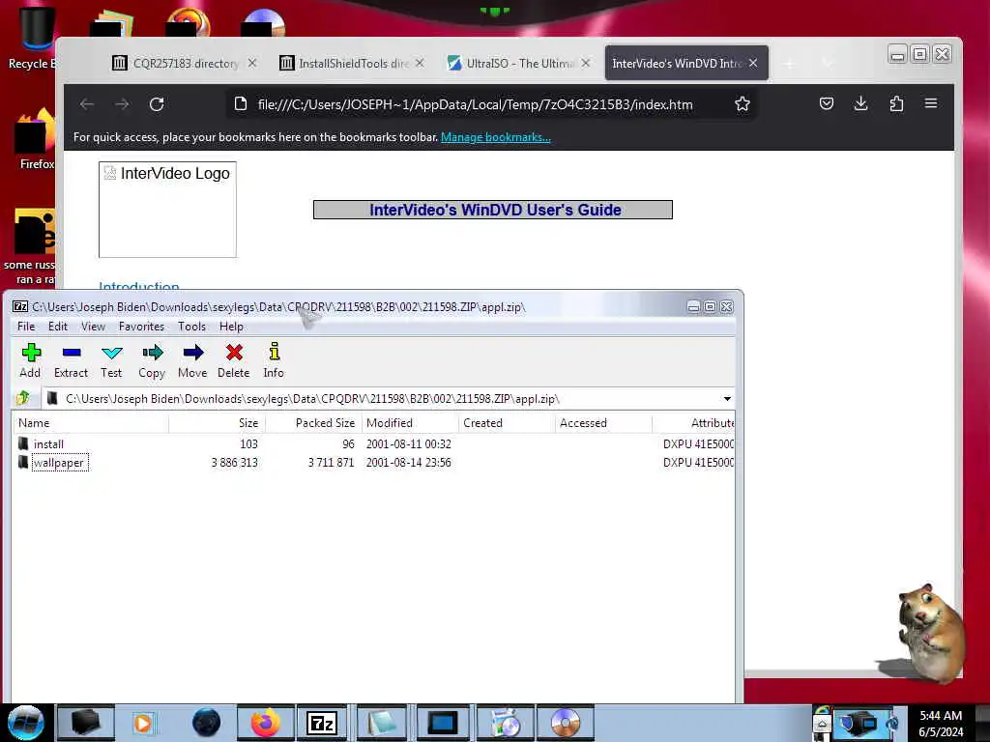Extract files using the Extract icon
The image size is (990, 742).
point(71,360)
